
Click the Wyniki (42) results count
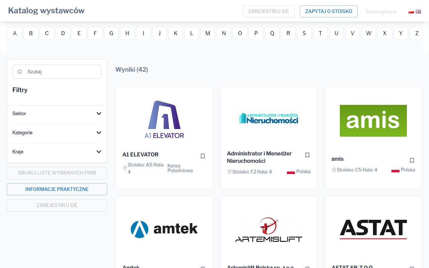tap(132, 69)
